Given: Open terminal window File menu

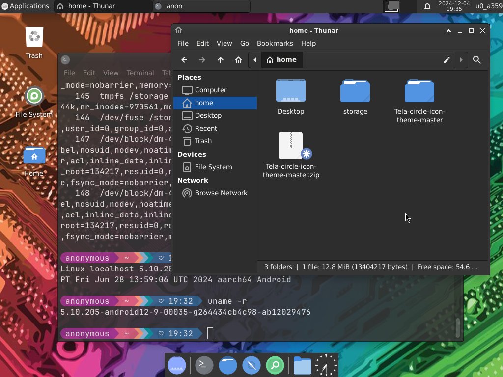Looking at the screenshot, I should [69, 73].
